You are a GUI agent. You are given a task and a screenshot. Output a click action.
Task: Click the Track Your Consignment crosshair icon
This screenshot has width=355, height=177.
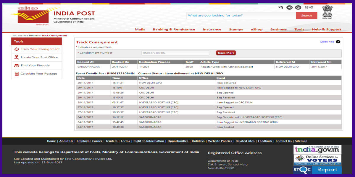pos(17,49)
